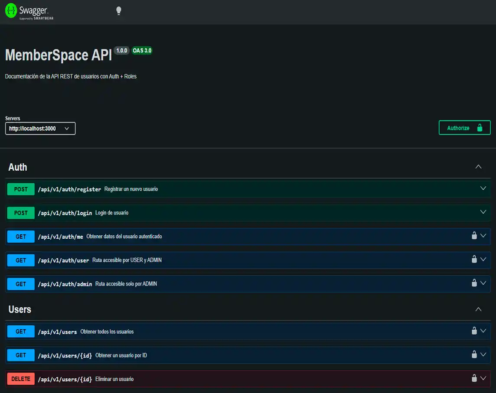This screenshot has height=393, width=496.
Task: Open the Servers dropdown http://localhost:3000
Action: [x=40, y=128]
